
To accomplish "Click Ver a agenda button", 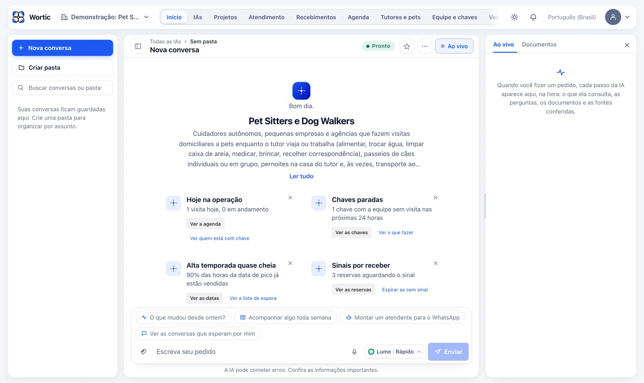I will point(205,224).
